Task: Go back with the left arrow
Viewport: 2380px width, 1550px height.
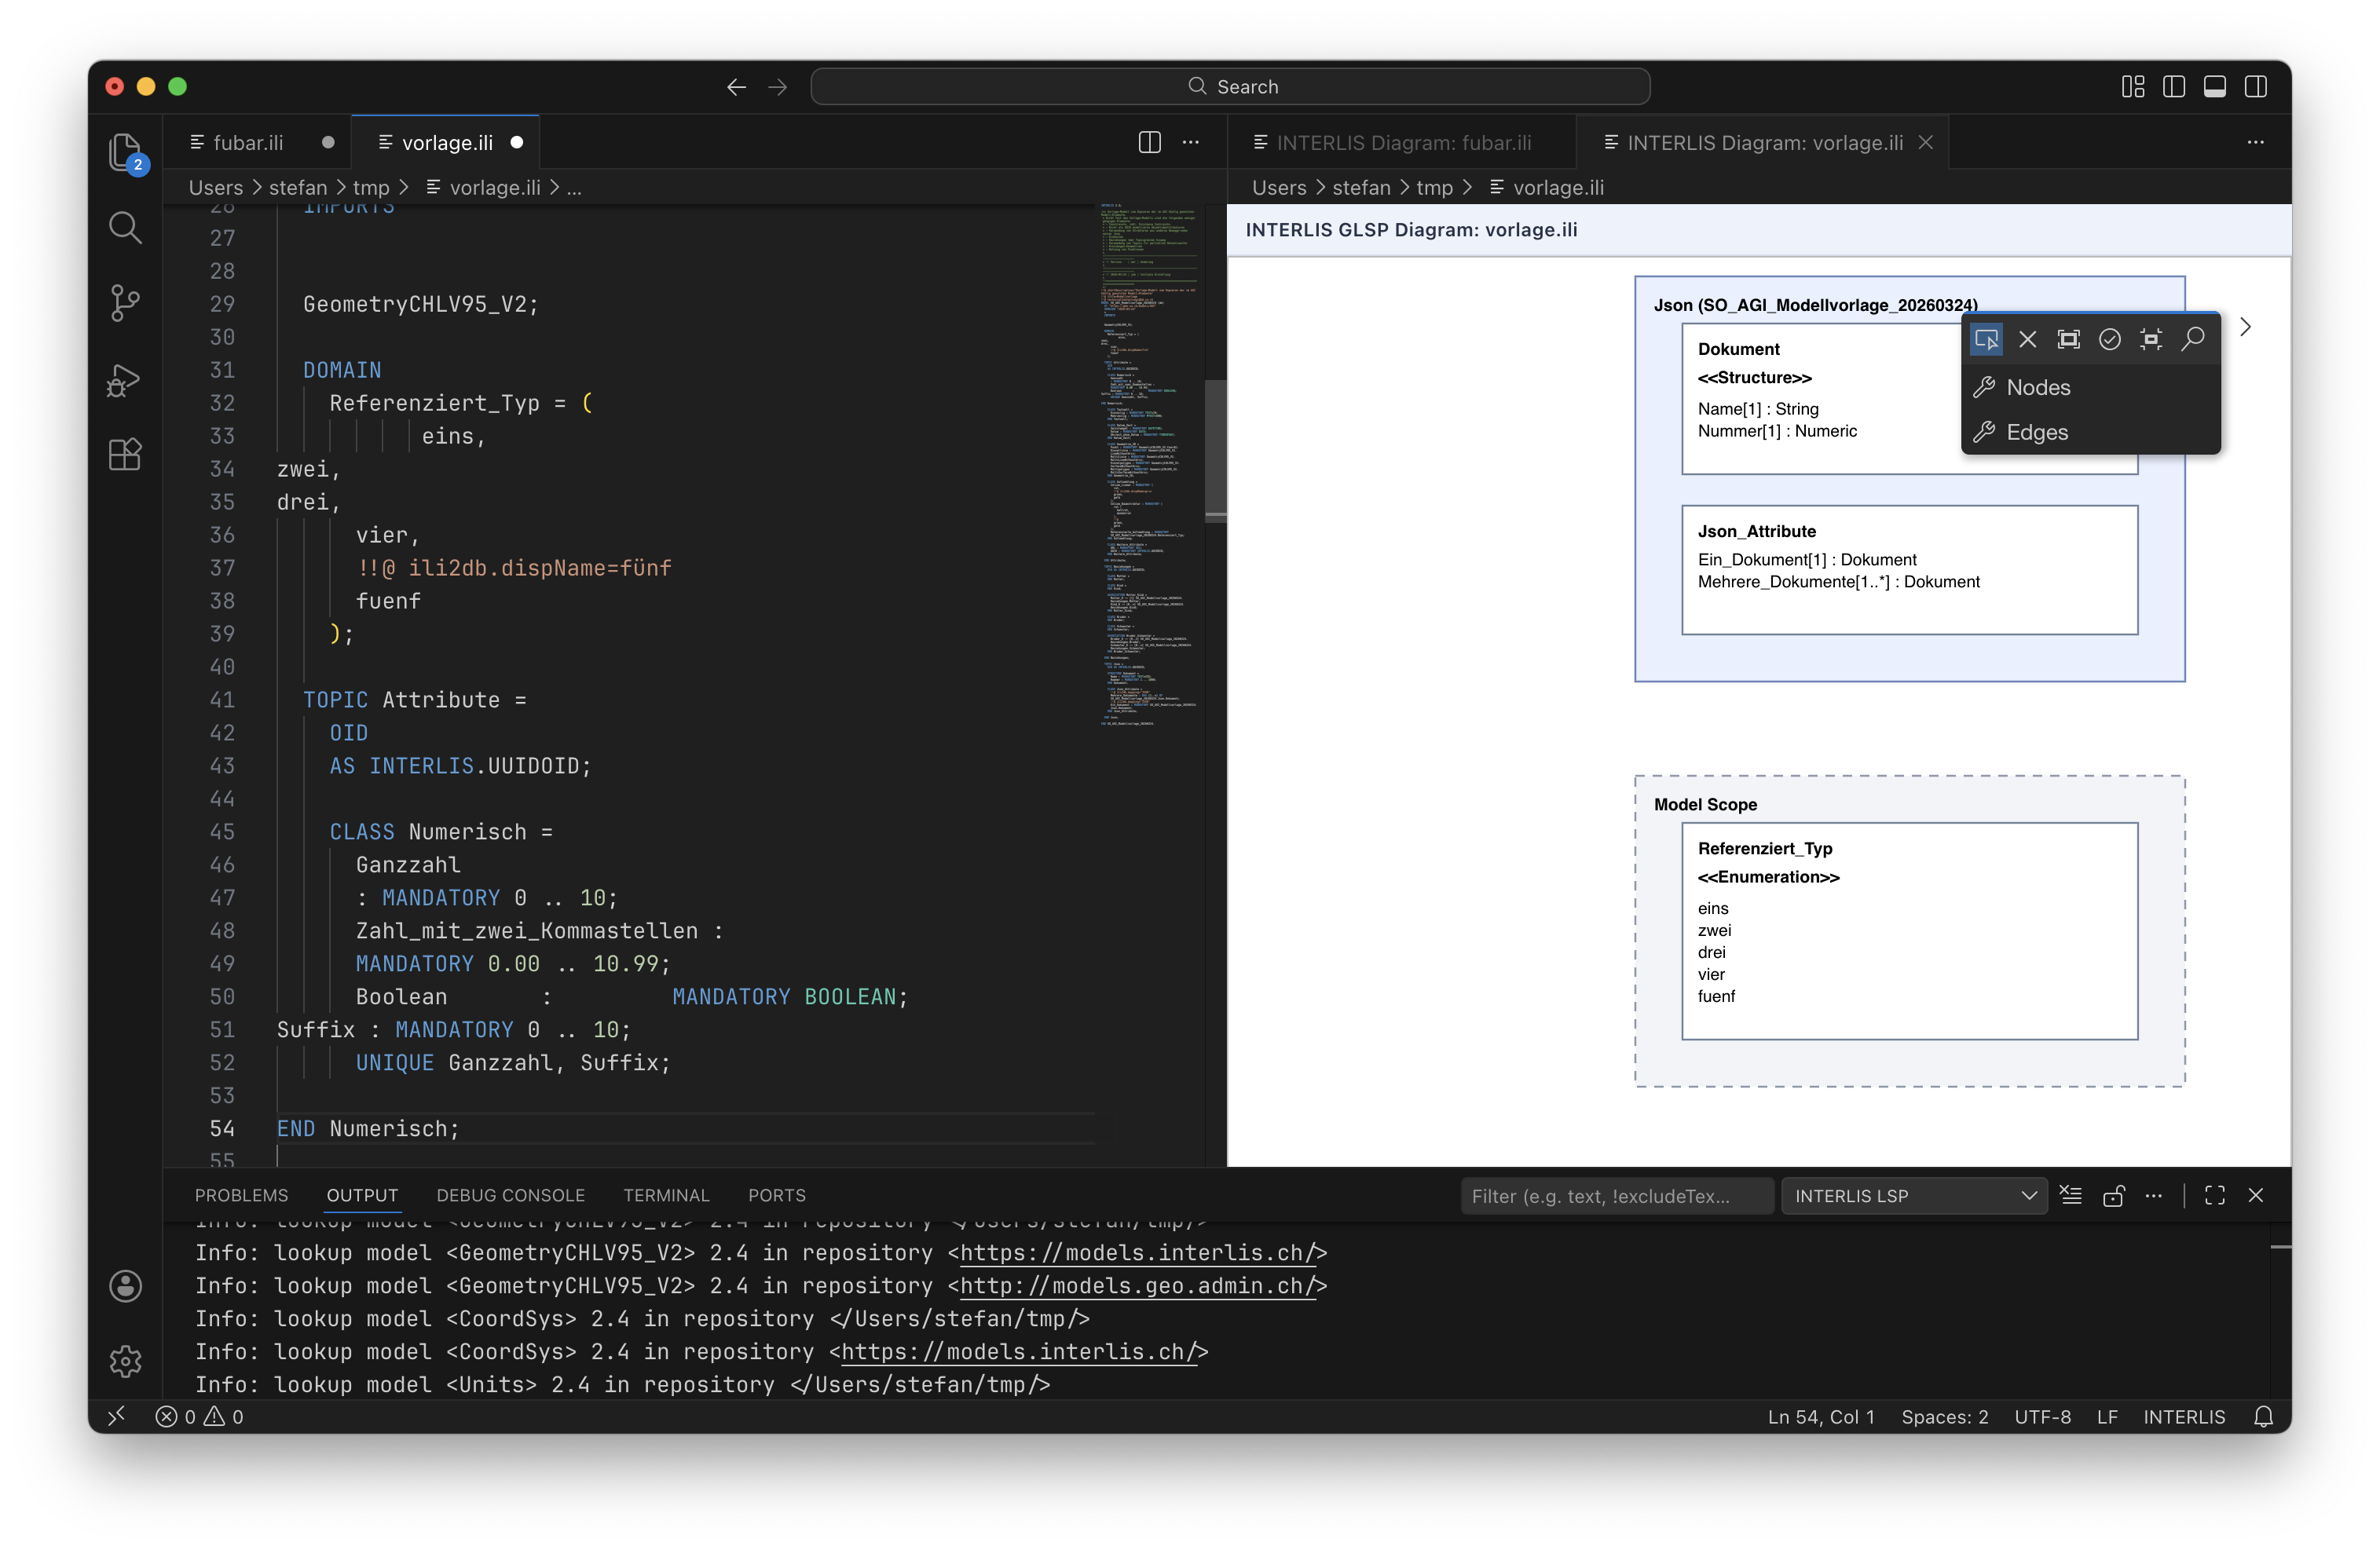Action: [736, 87]
